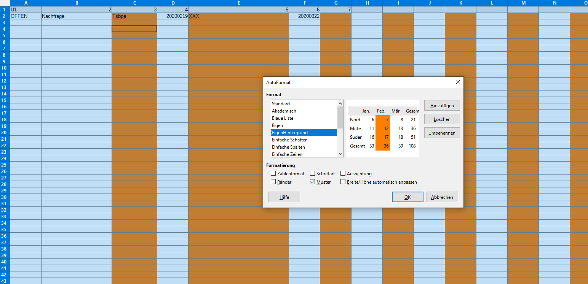Select column header B
The image size is (588, 284).
tap(77, 3)
